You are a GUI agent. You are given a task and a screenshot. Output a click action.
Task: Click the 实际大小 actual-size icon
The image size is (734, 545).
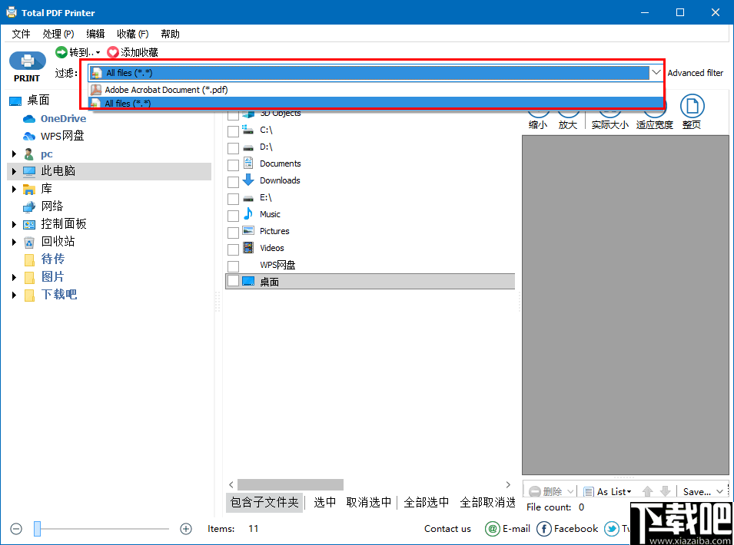pyautogui.click(x=609, y=111)
